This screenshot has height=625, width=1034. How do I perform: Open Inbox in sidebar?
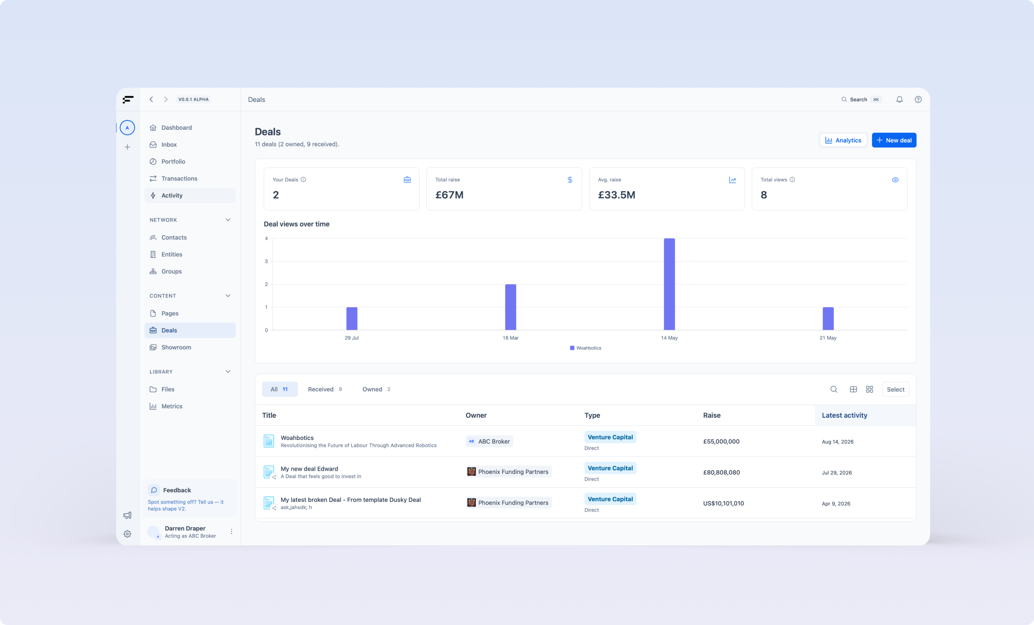190,145
